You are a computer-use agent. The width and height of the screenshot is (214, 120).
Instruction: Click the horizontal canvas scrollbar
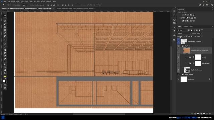click(99, 114)
